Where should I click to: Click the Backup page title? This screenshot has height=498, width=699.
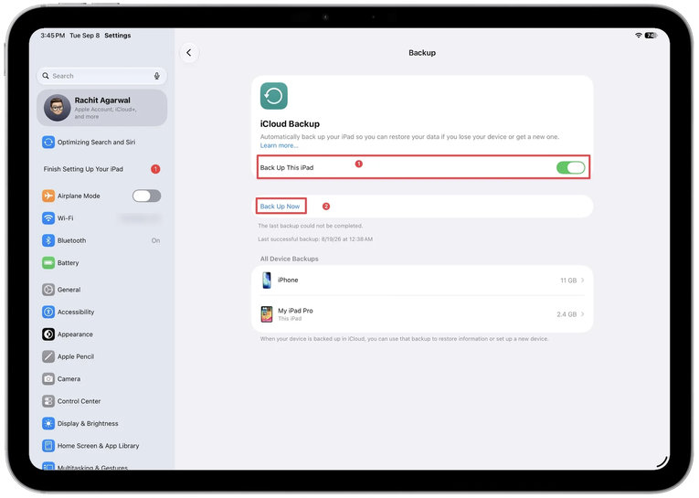[422, 53]
